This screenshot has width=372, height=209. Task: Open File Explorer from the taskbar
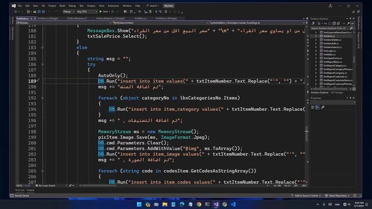tap(165, 204)
